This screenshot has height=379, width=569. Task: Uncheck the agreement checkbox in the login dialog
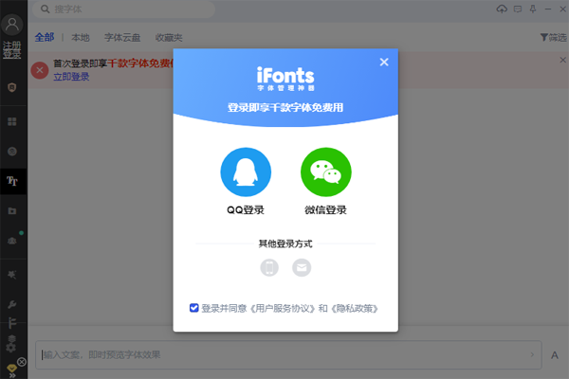tap(194, 308)
